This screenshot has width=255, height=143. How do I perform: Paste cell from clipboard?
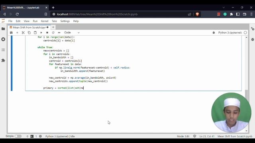[35, 33]
